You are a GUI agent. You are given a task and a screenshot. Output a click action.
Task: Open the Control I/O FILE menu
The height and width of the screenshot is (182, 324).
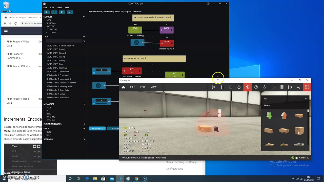[x=45, y=8]
